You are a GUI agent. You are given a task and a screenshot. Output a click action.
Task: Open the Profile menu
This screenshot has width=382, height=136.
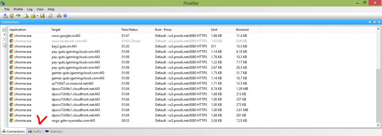[18, 9]
